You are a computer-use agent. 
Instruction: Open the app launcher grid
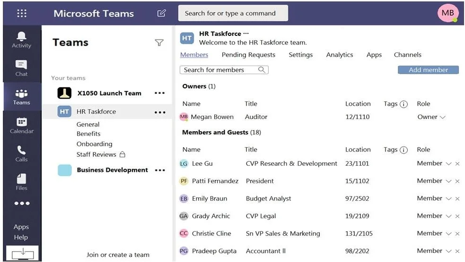click(22, 13)
